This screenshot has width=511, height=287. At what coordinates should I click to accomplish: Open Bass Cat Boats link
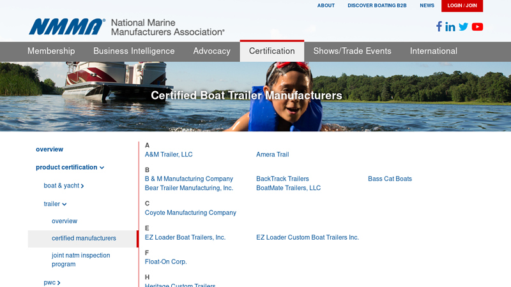pyautogui.click(x=390, y=179)
